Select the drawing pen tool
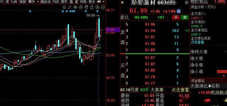 (70, 7)
